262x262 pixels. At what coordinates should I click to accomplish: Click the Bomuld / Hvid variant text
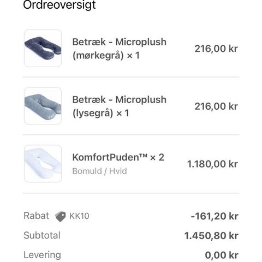(99, 171)
